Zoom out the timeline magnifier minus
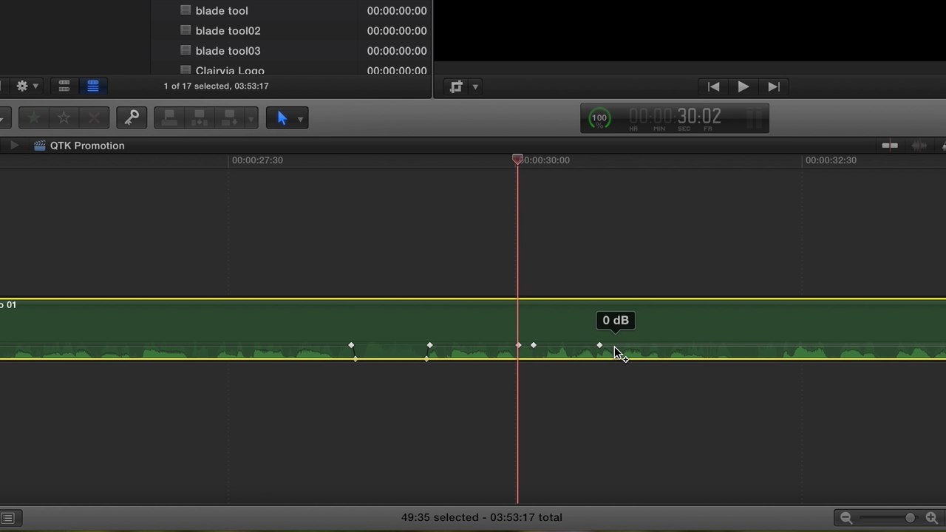This screenshot has width=946, height=532. point(846,518)
